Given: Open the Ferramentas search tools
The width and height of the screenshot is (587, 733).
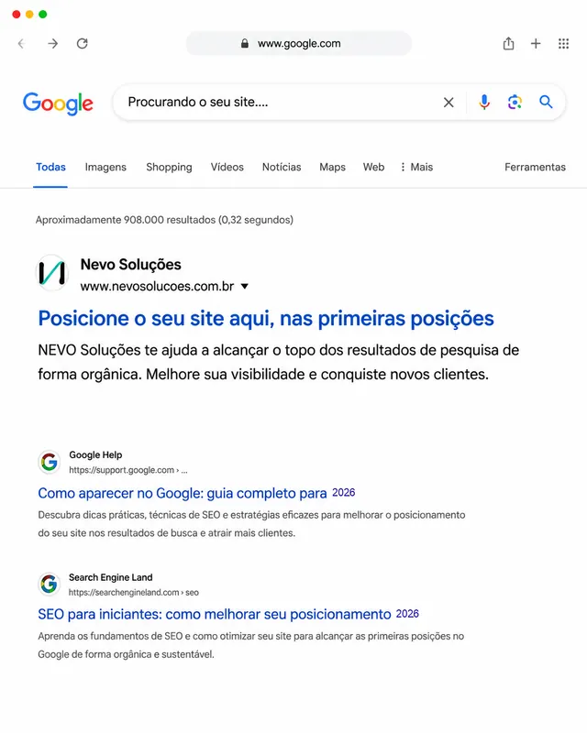Looking at the screenshot, I should (535, 167).
